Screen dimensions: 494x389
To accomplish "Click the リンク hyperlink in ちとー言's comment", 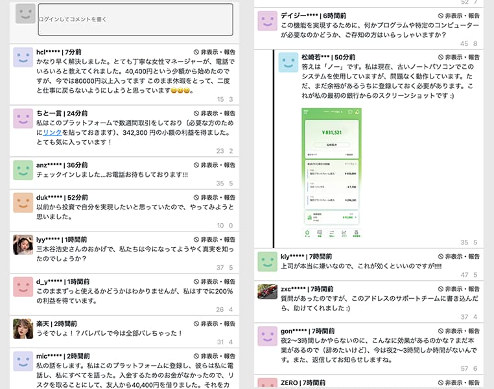I will pos(52,132).
